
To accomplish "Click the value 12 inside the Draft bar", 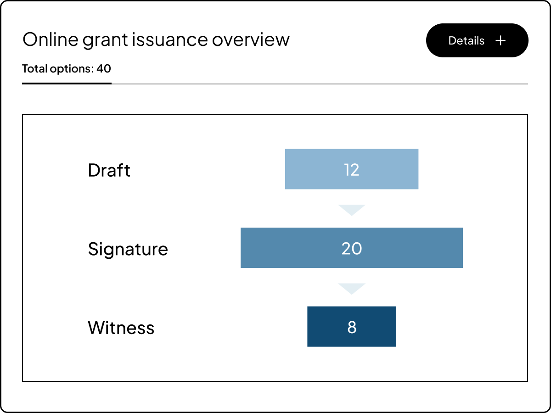I will 352,169.
